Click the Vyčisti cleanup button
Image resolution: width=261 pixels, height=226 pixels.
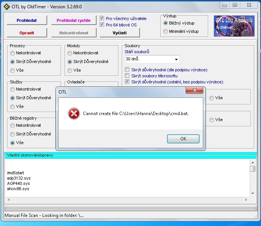[x=119, y=33]
